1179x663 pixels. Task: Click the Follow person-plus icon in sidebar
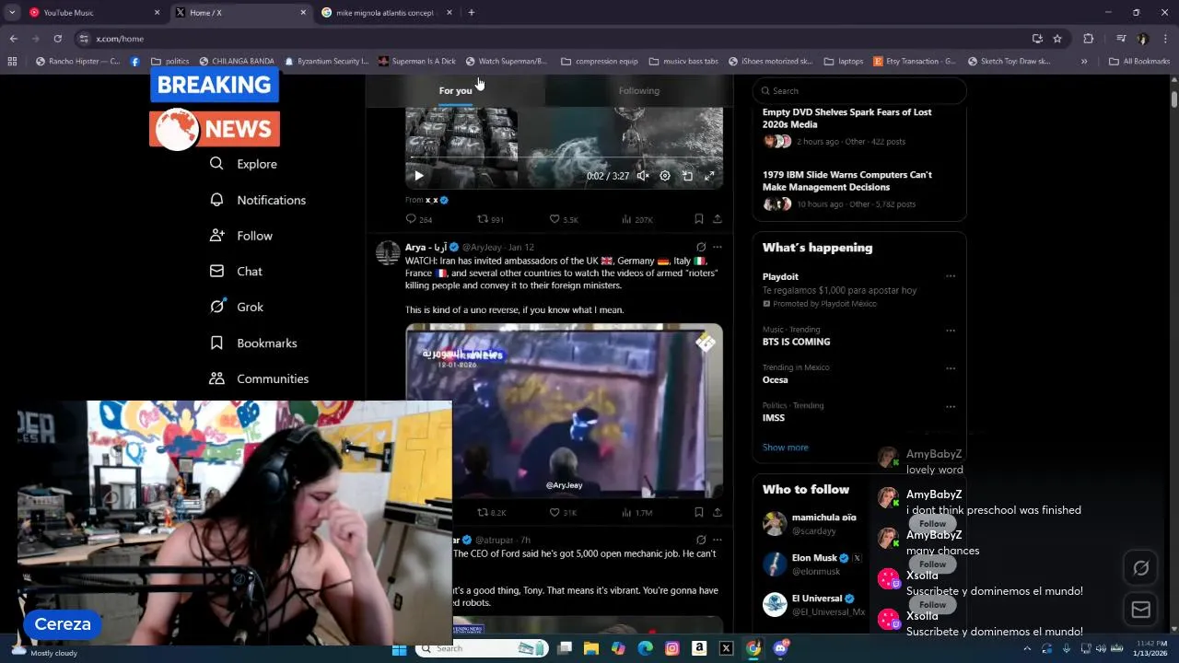[216, 236]
